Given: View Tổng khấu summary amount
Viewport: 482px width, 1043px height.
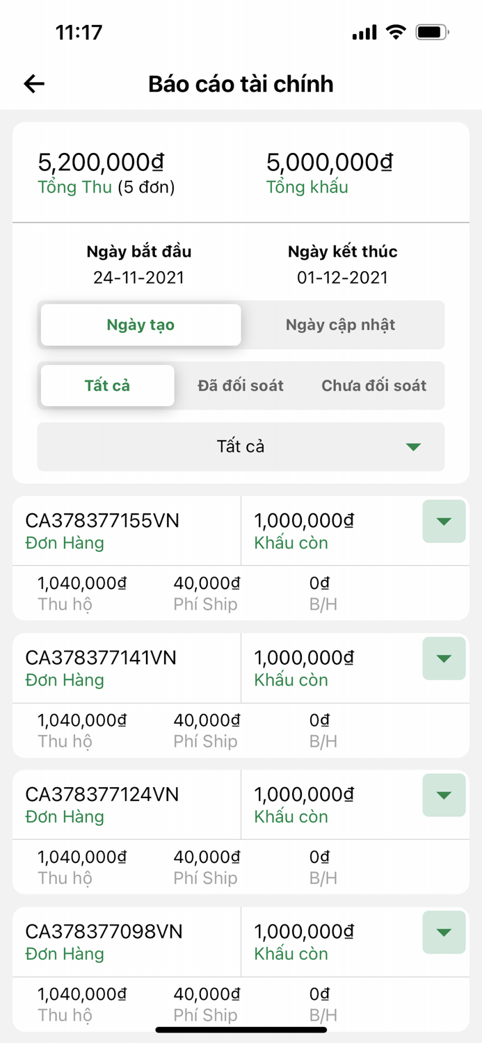Looking at the screenshot, I should tap(329, 161).
